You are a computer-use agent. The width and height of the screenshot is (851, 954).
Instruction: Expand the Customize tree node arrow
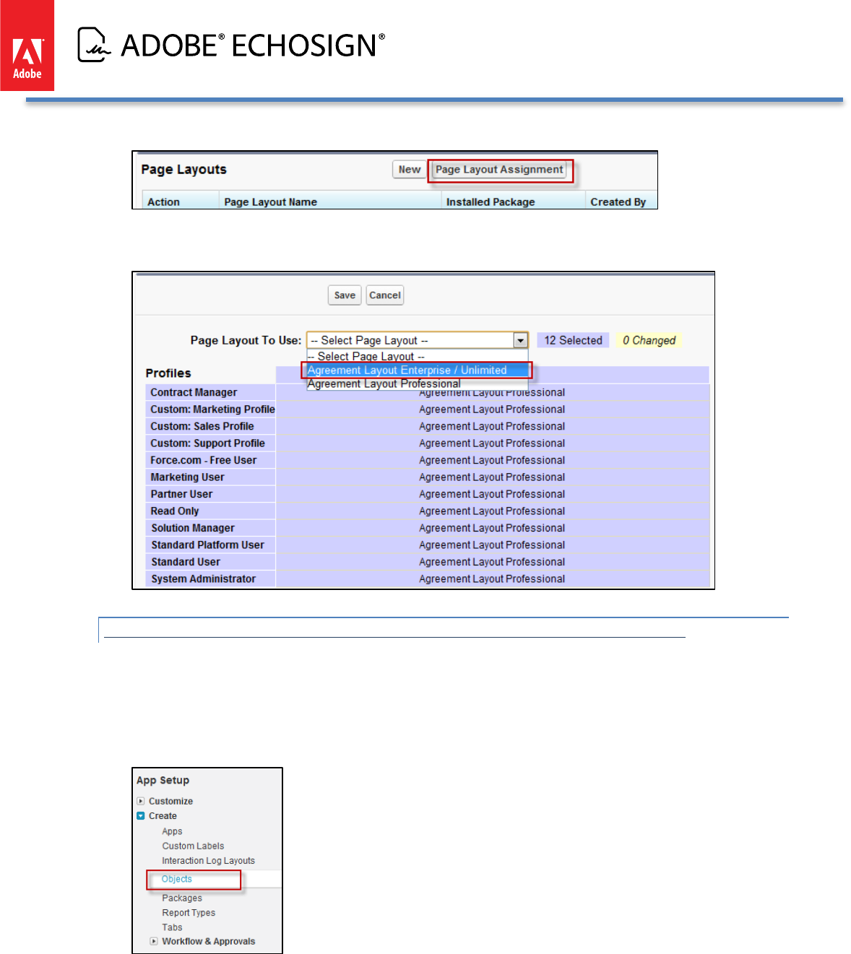pos(141,801)
